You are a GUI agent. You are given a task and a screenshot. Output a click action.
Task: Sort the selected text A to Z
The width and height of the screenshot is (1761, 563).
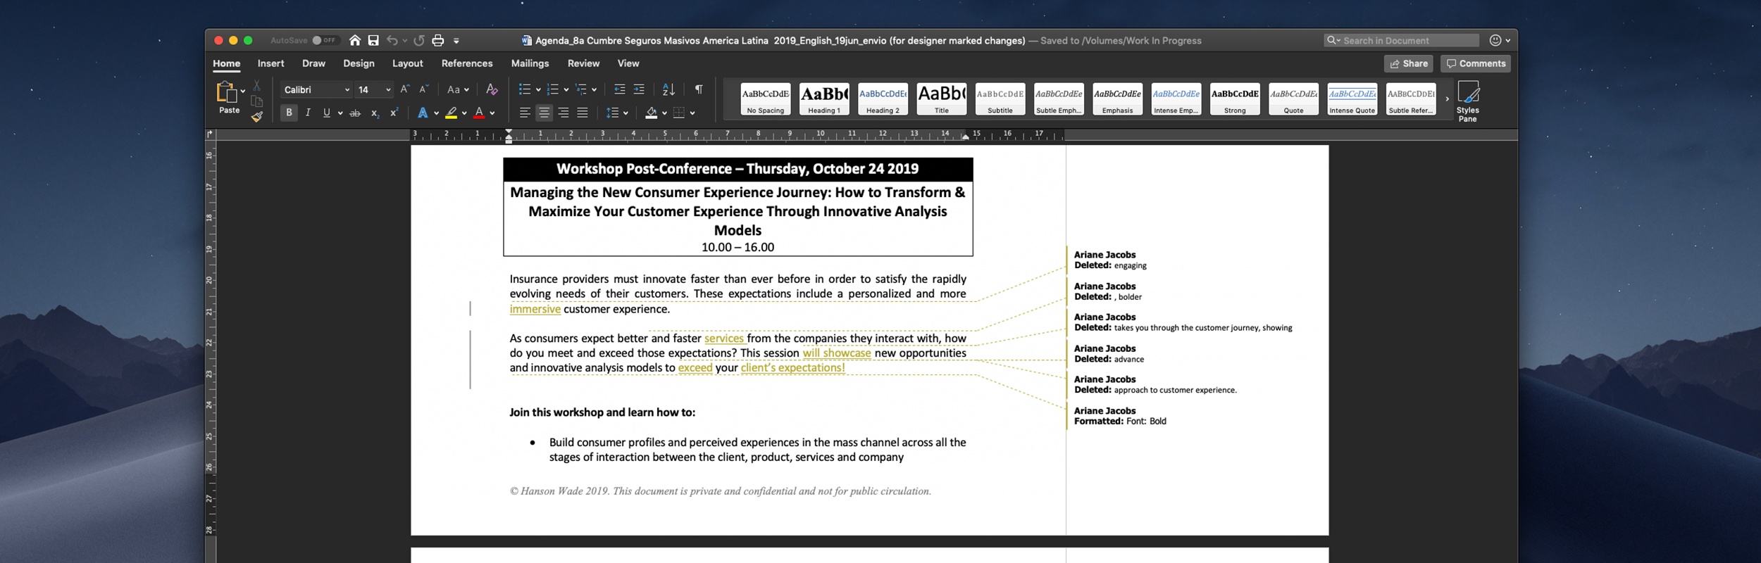[x=668, y=89]
